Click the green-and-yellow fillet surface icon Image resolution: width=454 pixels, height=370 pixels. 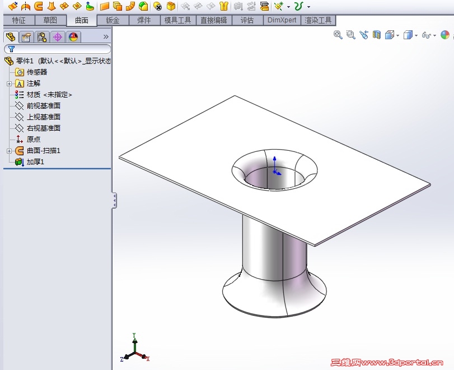(143, 6)
